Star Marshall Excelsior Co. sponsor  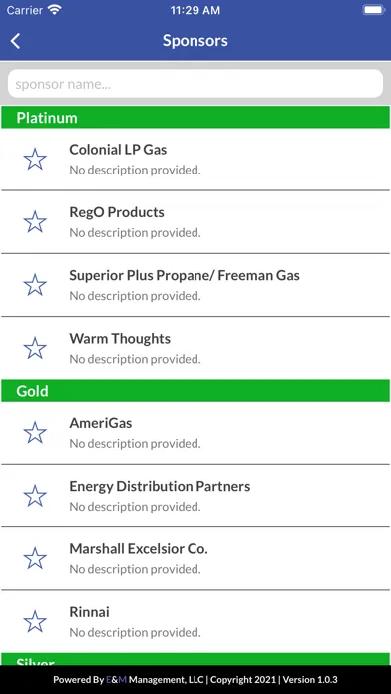pyautogui.click(x=35, y=558)
